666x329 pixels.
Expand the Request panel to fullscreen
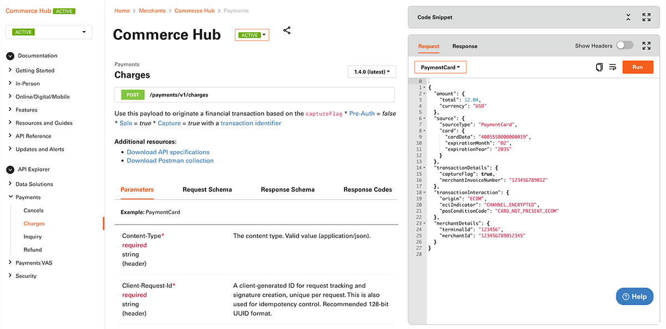[x=647, y=45]
